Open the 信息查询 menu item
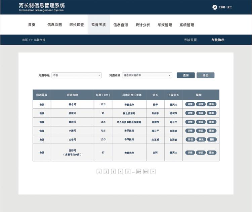Viewport: 252px width, 212px height. point(121,25)
